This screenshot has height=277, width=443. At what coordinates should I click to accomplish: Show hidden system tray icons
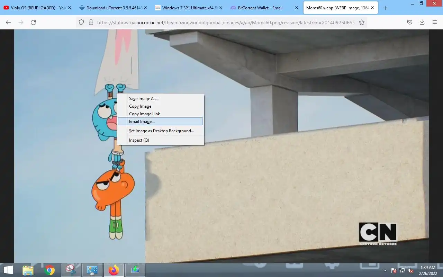click(385, 270)
